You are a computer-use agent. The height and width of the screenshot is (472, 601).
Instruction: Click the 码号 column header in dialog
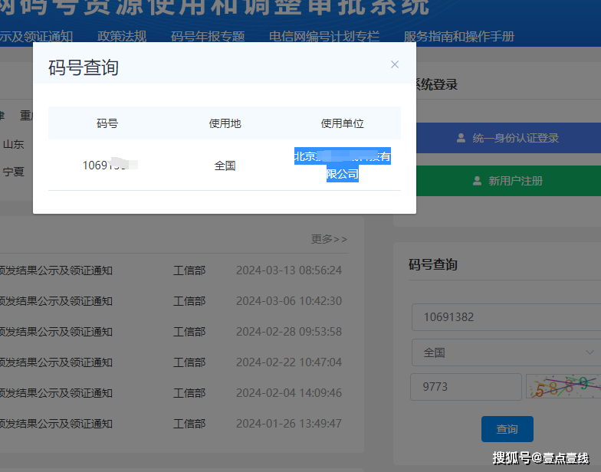click(x=107, y=123)
